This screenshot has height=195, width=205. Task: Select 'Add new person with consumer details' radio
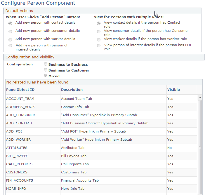[10, 32]
